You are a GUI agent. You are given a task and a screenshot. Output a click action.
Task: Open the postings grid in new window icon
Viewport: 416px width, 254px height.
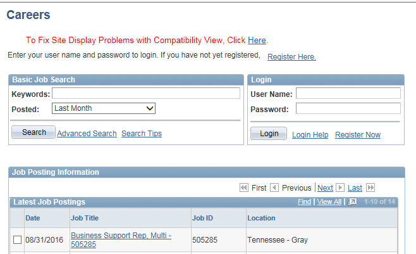click(353, 202)
